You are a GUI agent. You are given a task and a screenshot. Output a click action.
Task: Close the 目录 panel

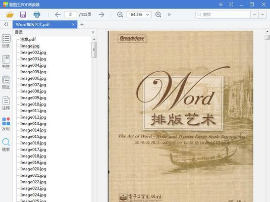click(93, 32)
